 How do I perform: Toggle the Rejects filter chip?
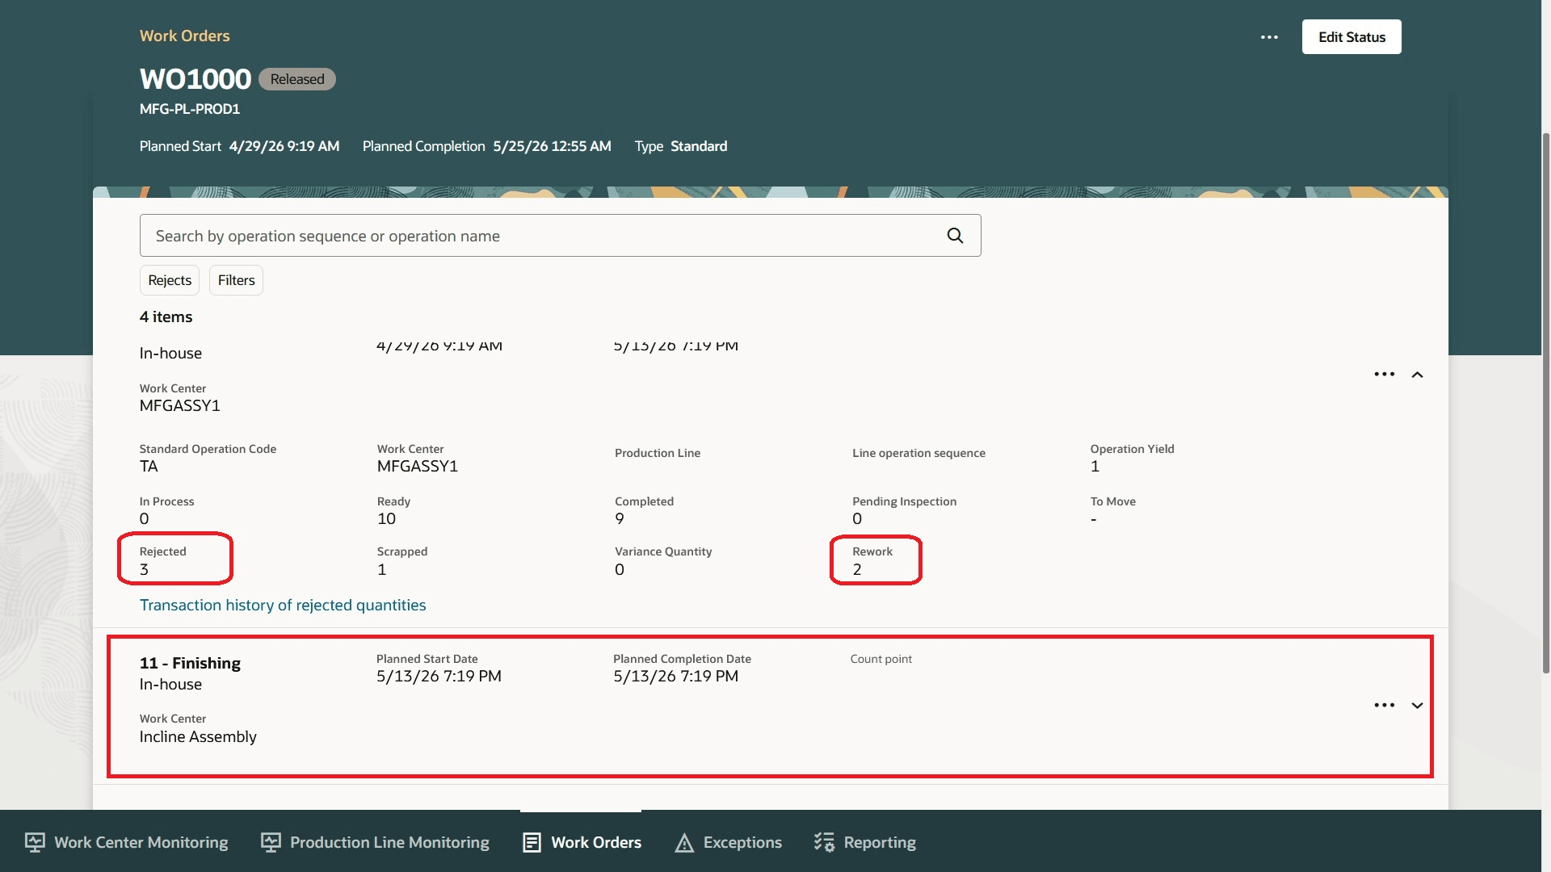170,280
